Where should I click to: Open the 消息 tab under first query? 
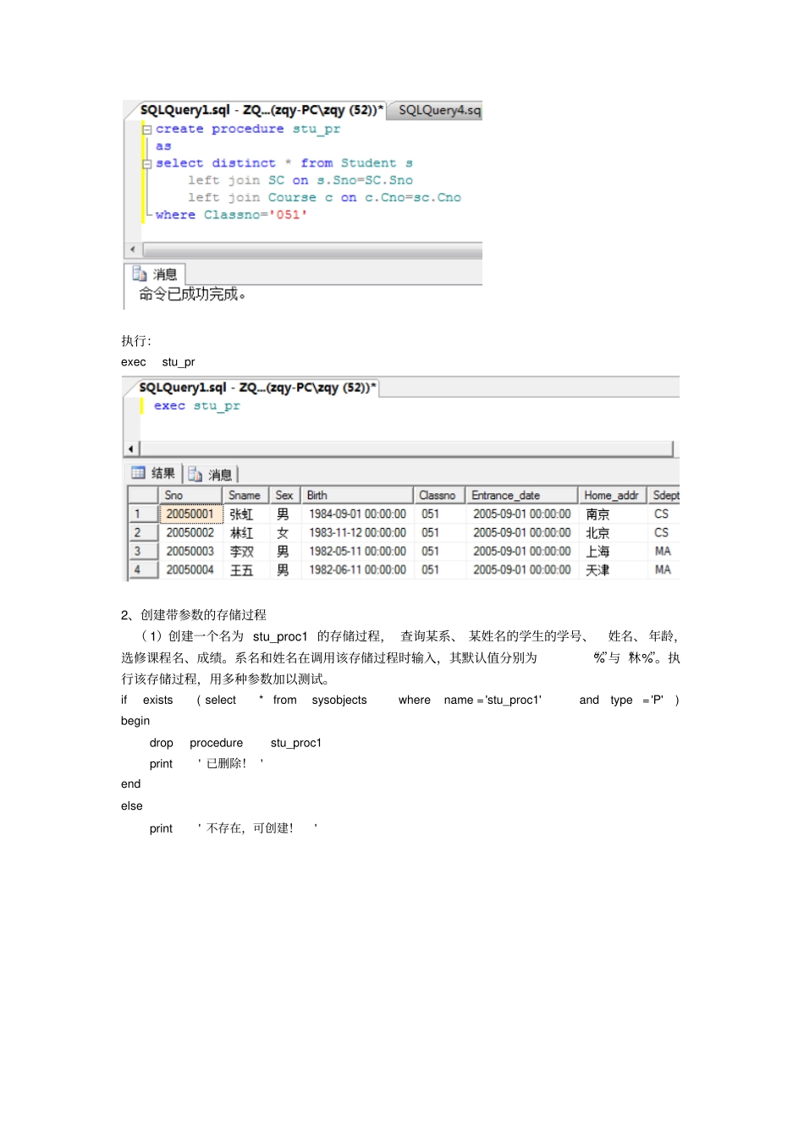pyautogui.click(x=156, y=274)
